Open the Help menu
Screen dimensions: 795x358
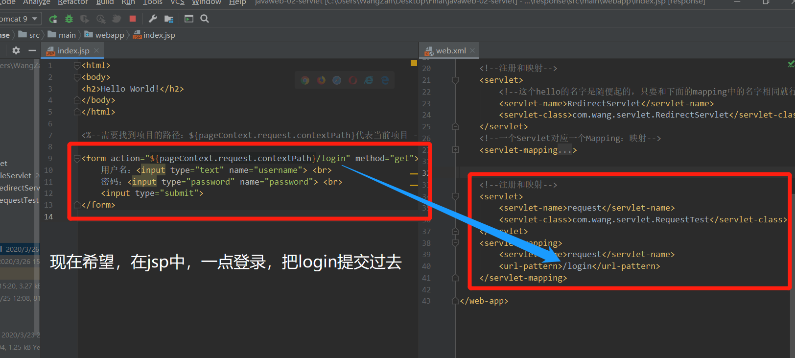pyautogui.click(x=237, y=2)
